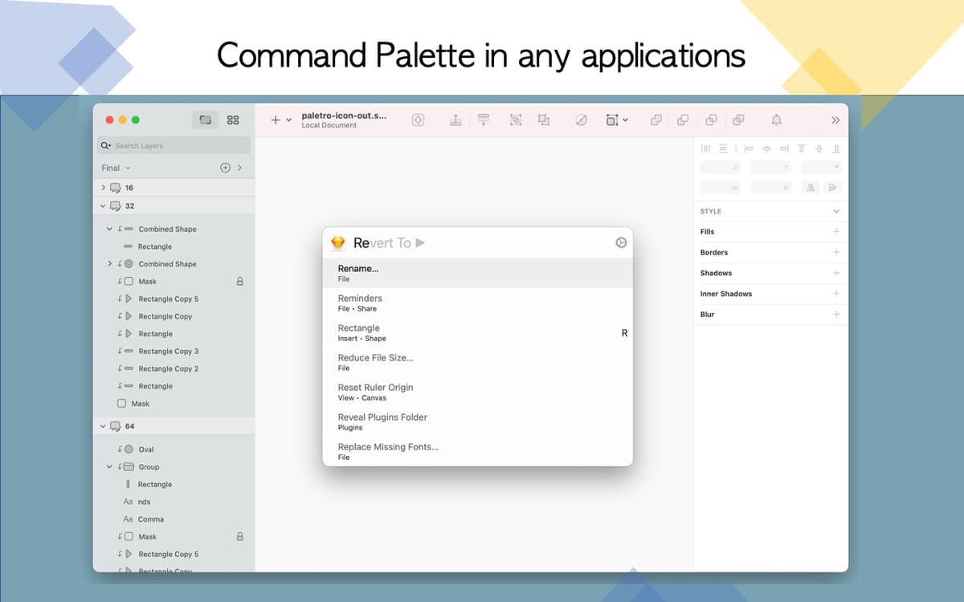Click the Search Layers field
The height and width of the screenshot is (602, 964).
(173, 145)
